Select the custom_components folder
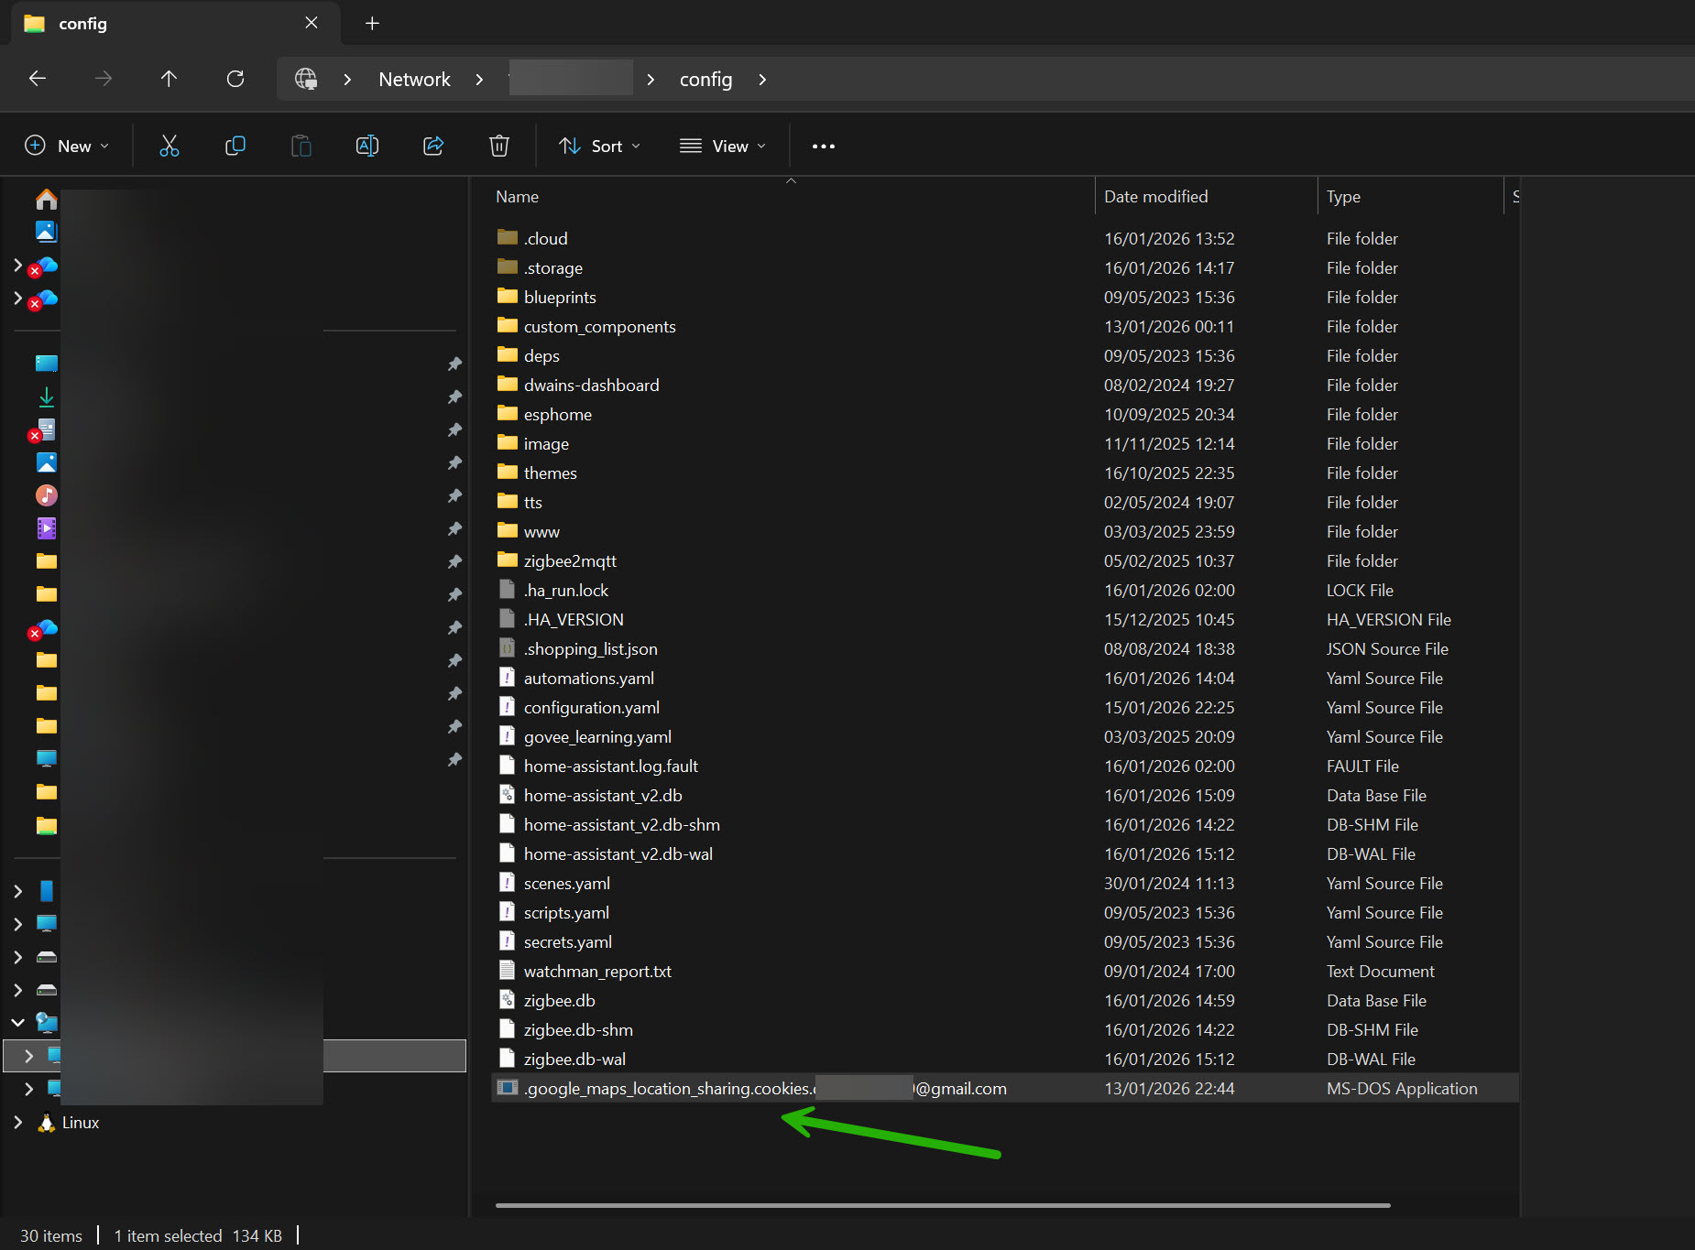Viewport: 1695px width, 1250px height. (x=599, y=327)
